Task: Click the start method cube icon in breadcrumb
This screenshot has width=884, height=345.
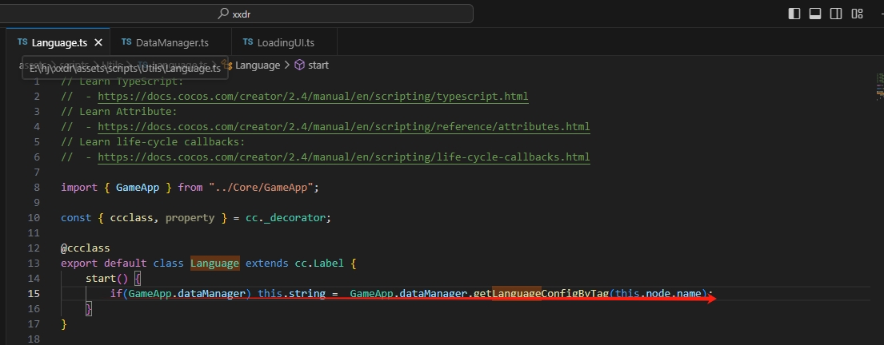Action: (x=299, y=65)
